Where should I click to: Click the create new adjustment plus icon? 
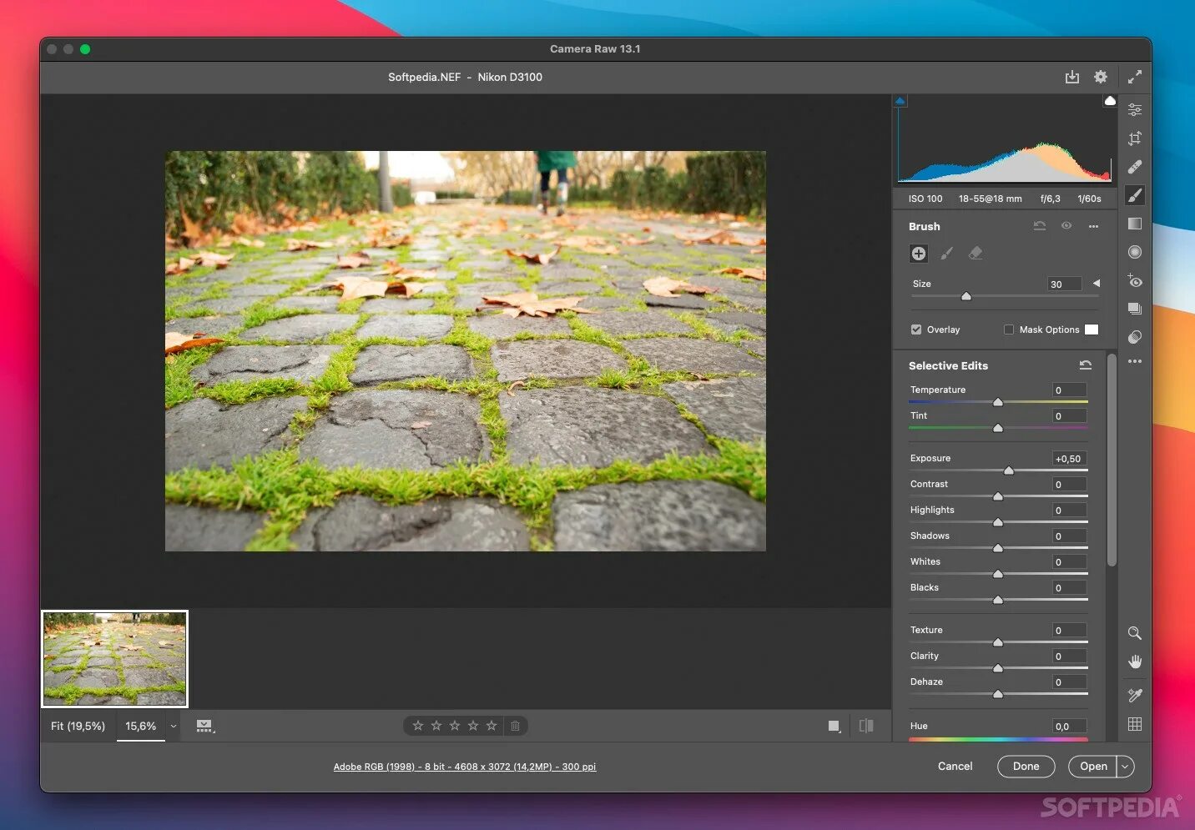(919, 254)
